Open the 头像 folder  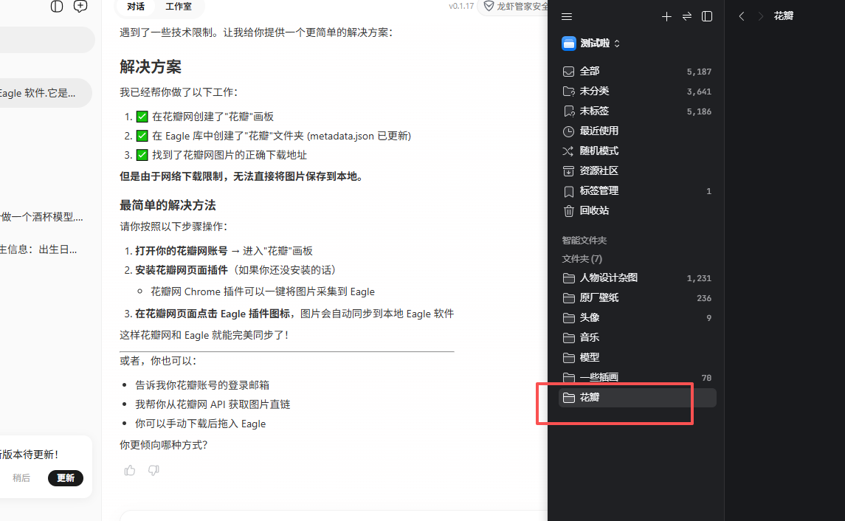(637, 318)
